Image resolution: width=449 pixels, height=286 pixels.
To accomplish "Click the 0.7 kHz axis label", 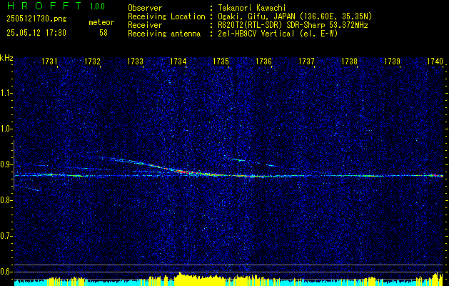I will click(x=6, y=236).
